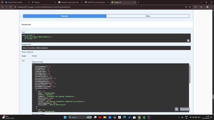
Task: Click the address bar URL
Action: coord(44,7)
